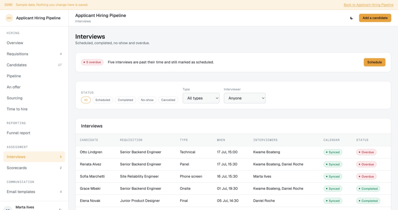
Task: Open Sourcing in sidebar
Action: pyautogui.click(x=34, y=98)
